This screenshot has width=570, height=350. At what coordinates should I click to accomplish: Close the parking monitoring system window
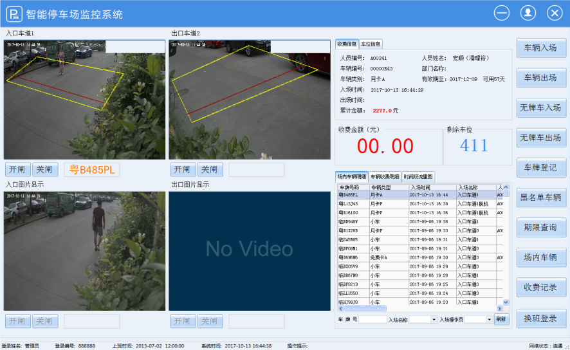[x=555, y=13]
